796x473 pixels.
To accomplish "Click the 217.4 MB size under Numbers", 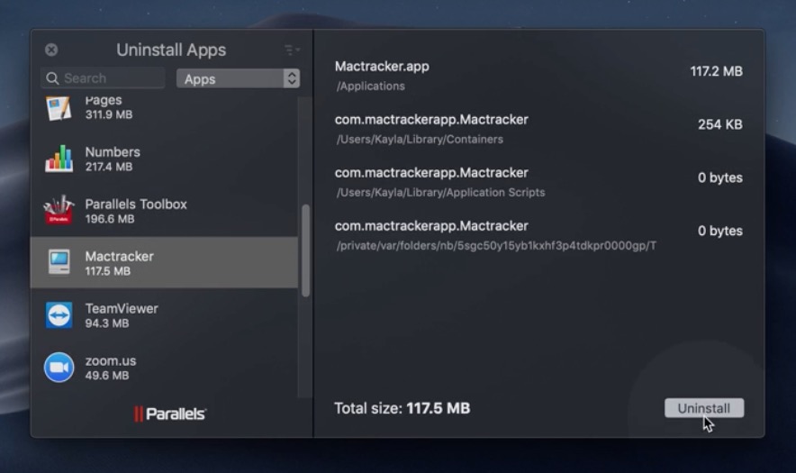I will coord(109,168).
